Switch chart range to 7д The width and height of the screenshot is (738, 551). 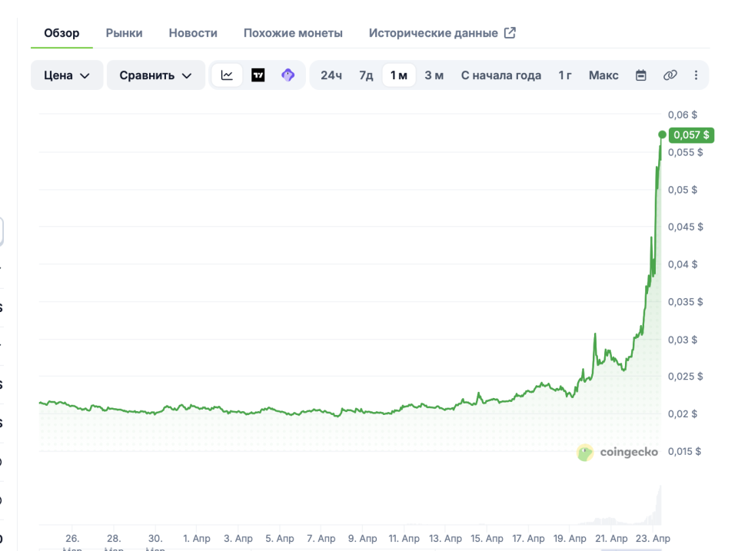366,75
